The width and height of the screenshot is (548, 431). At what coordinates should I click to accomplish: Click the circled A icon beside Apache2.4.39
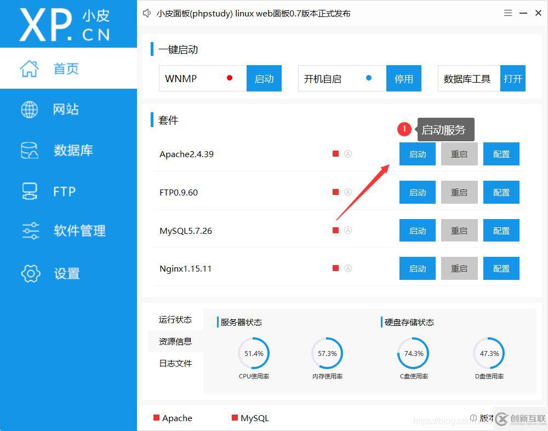tap(348, 153)
